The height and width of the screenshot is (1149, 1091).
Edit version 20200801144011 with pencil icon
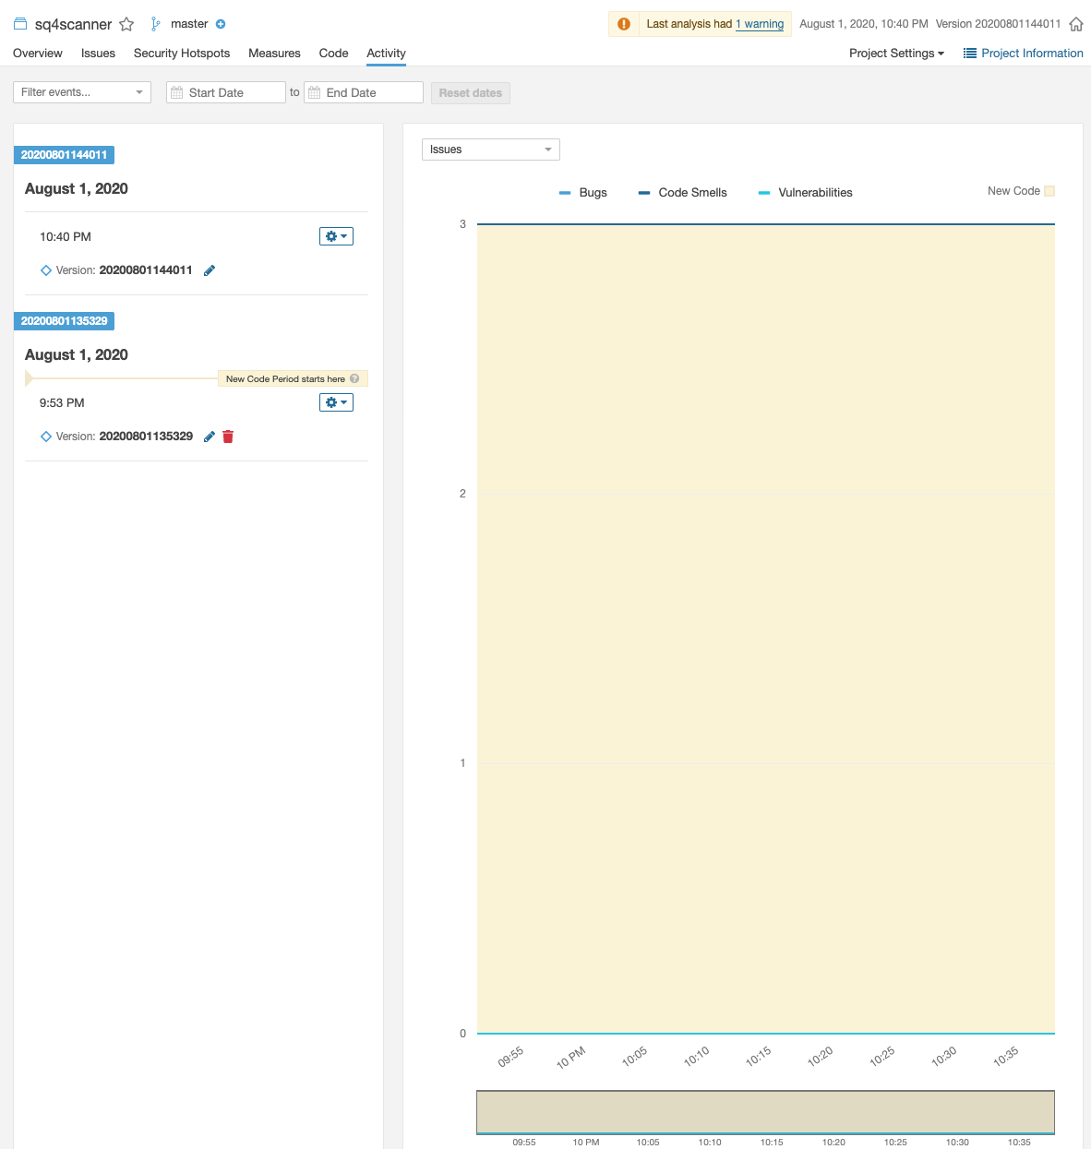[x=210, y=270]
